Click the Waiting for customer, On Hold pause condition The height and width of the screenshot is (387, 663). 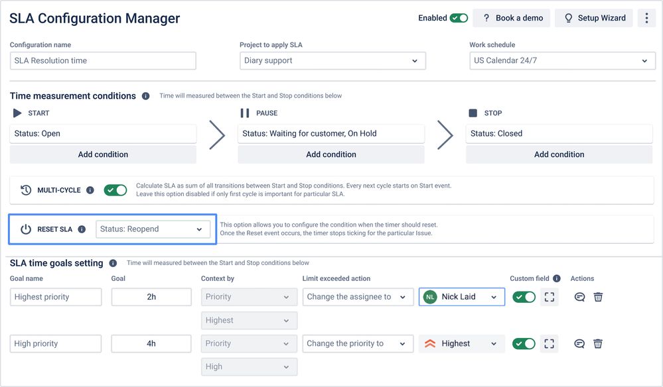click(x=331, y=133)
